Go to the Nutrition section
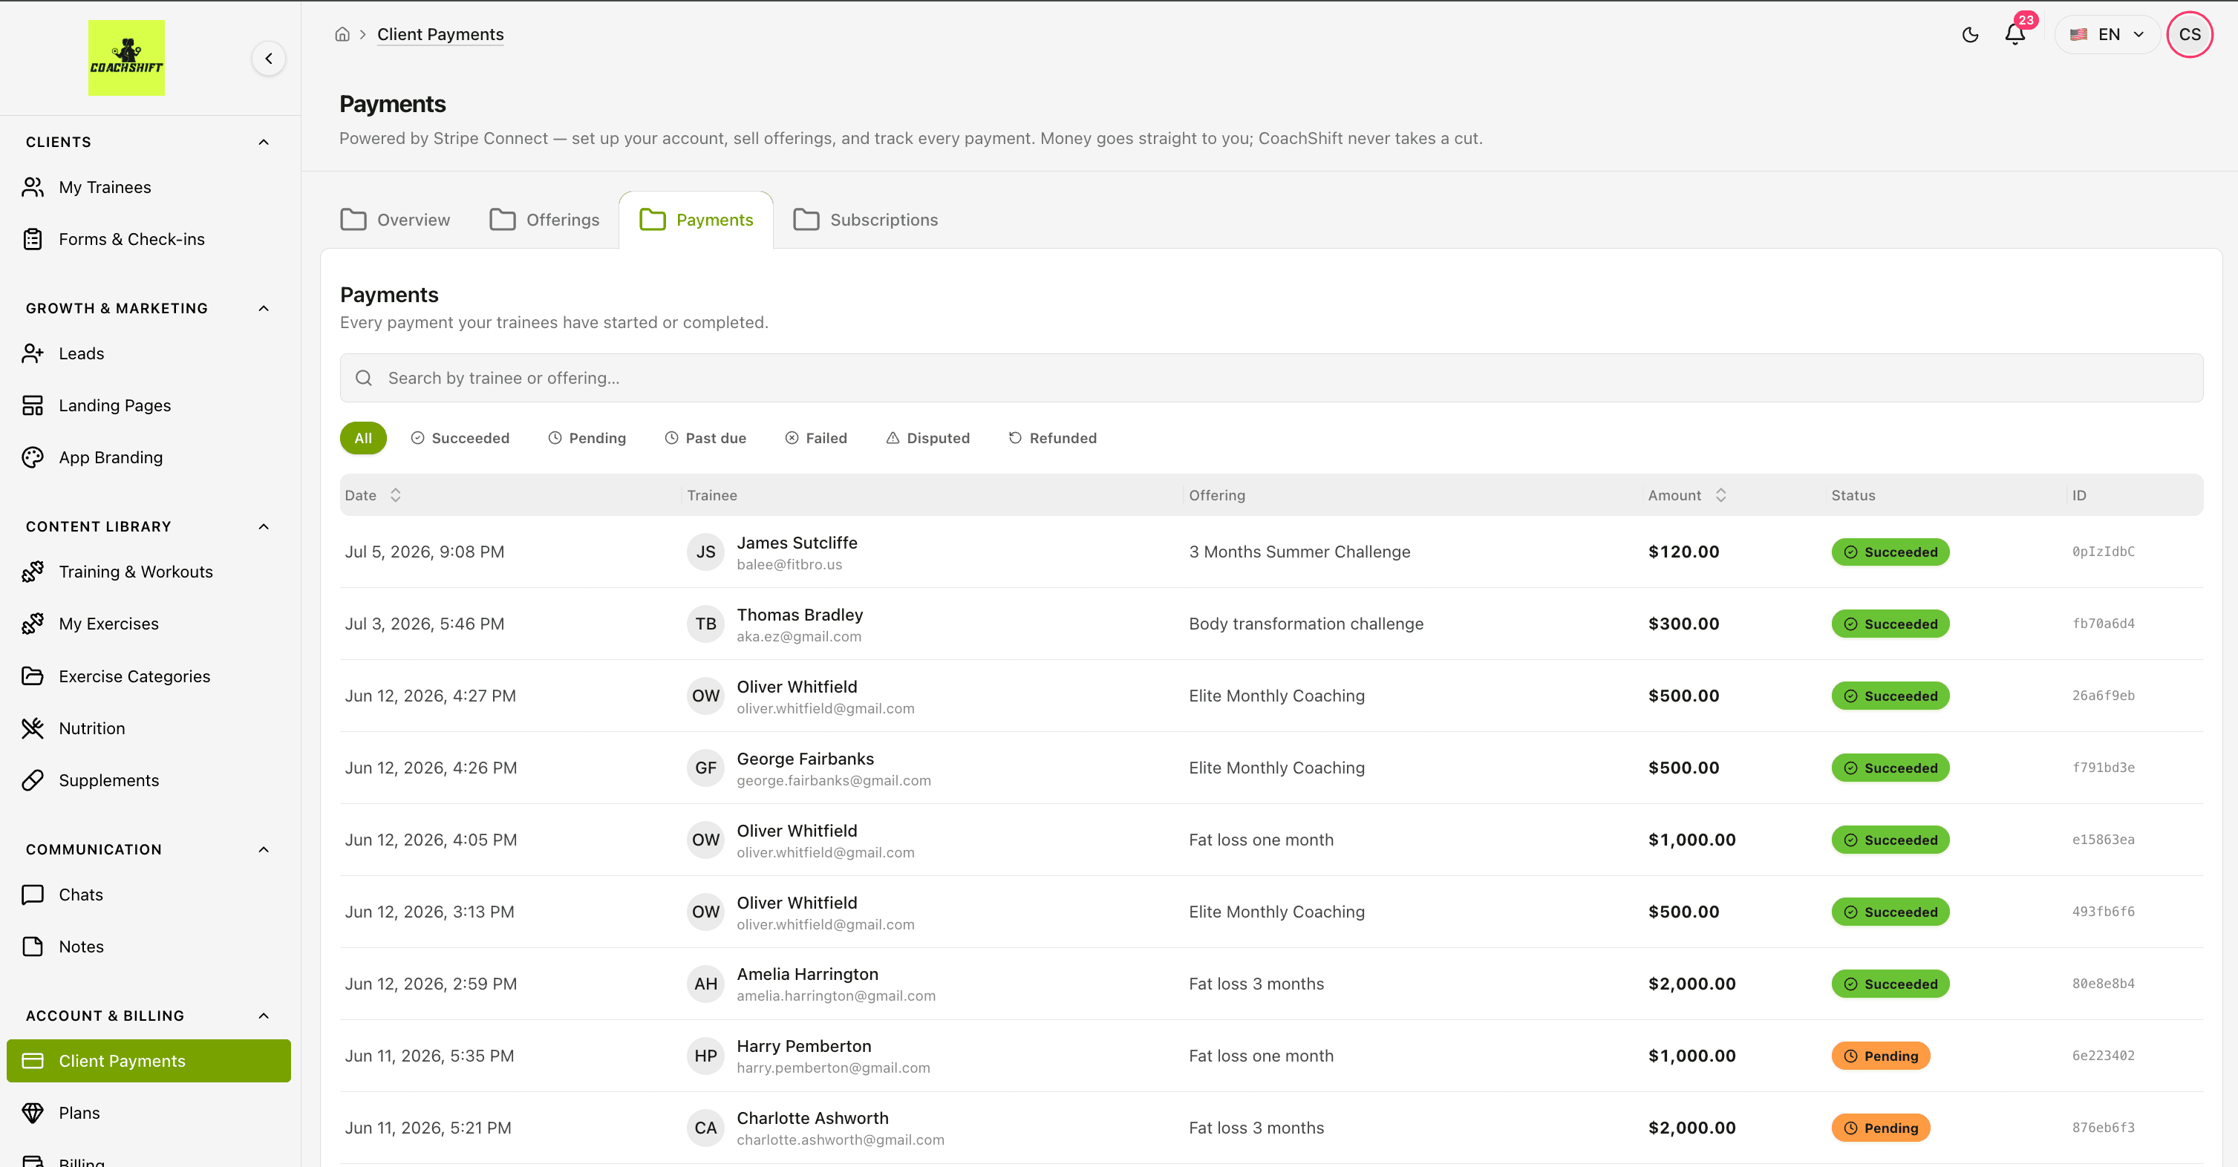 [149, 728]
